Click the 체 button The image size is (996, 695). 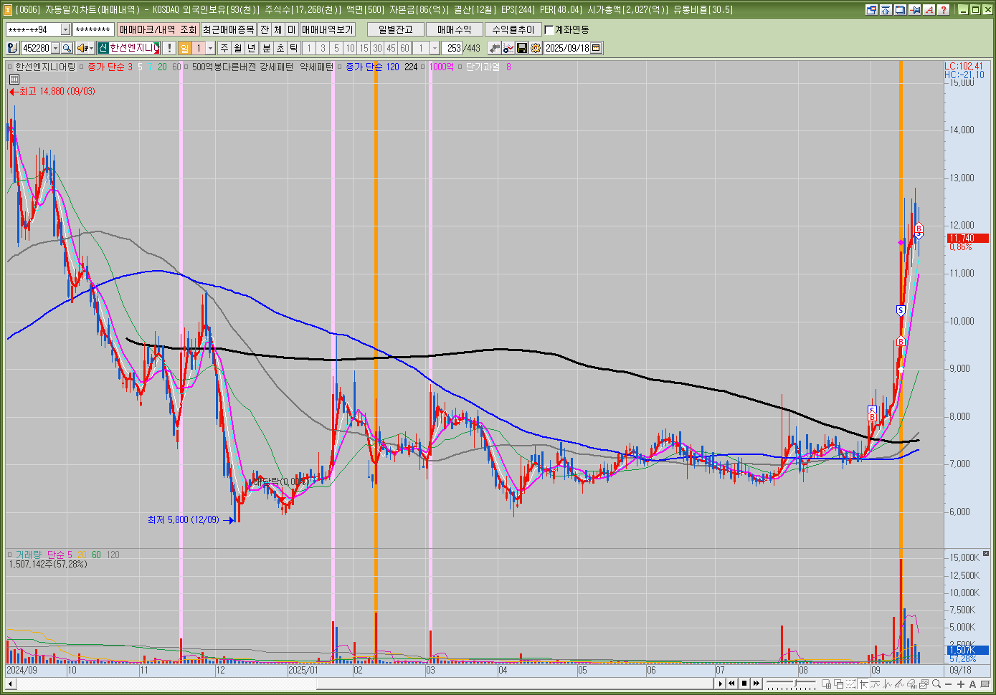[278, 29]
